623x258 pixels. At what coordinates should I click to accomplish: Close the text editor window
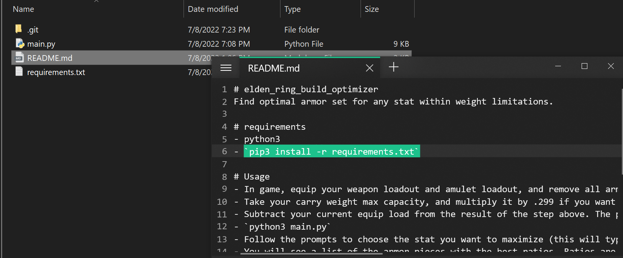(x=611, y=66)
